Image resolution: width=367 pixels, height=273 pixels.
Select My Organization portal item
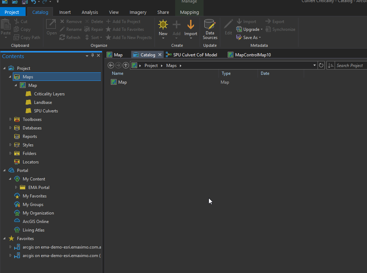click(x=38, y=213)
